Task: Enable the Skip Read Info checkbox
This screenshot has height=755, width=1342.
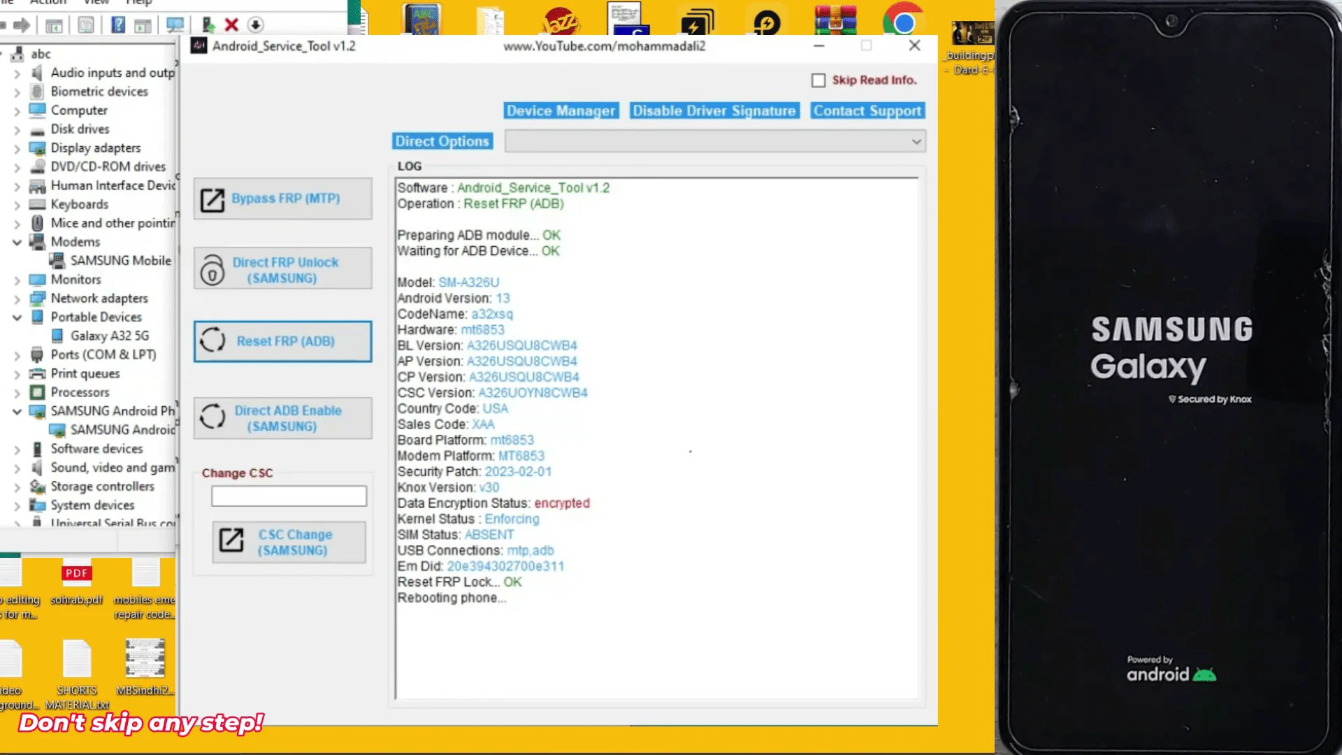Action: [x=818, y=80]
